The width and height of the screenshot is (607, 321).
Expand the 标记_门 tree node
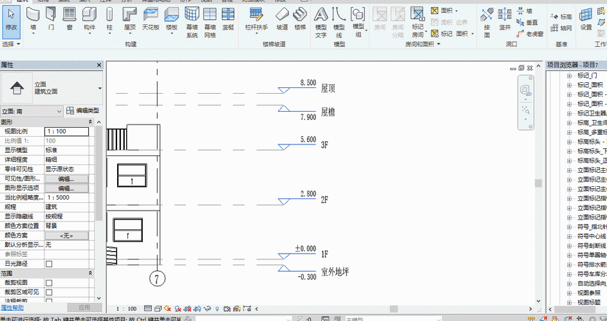(569, 76)
